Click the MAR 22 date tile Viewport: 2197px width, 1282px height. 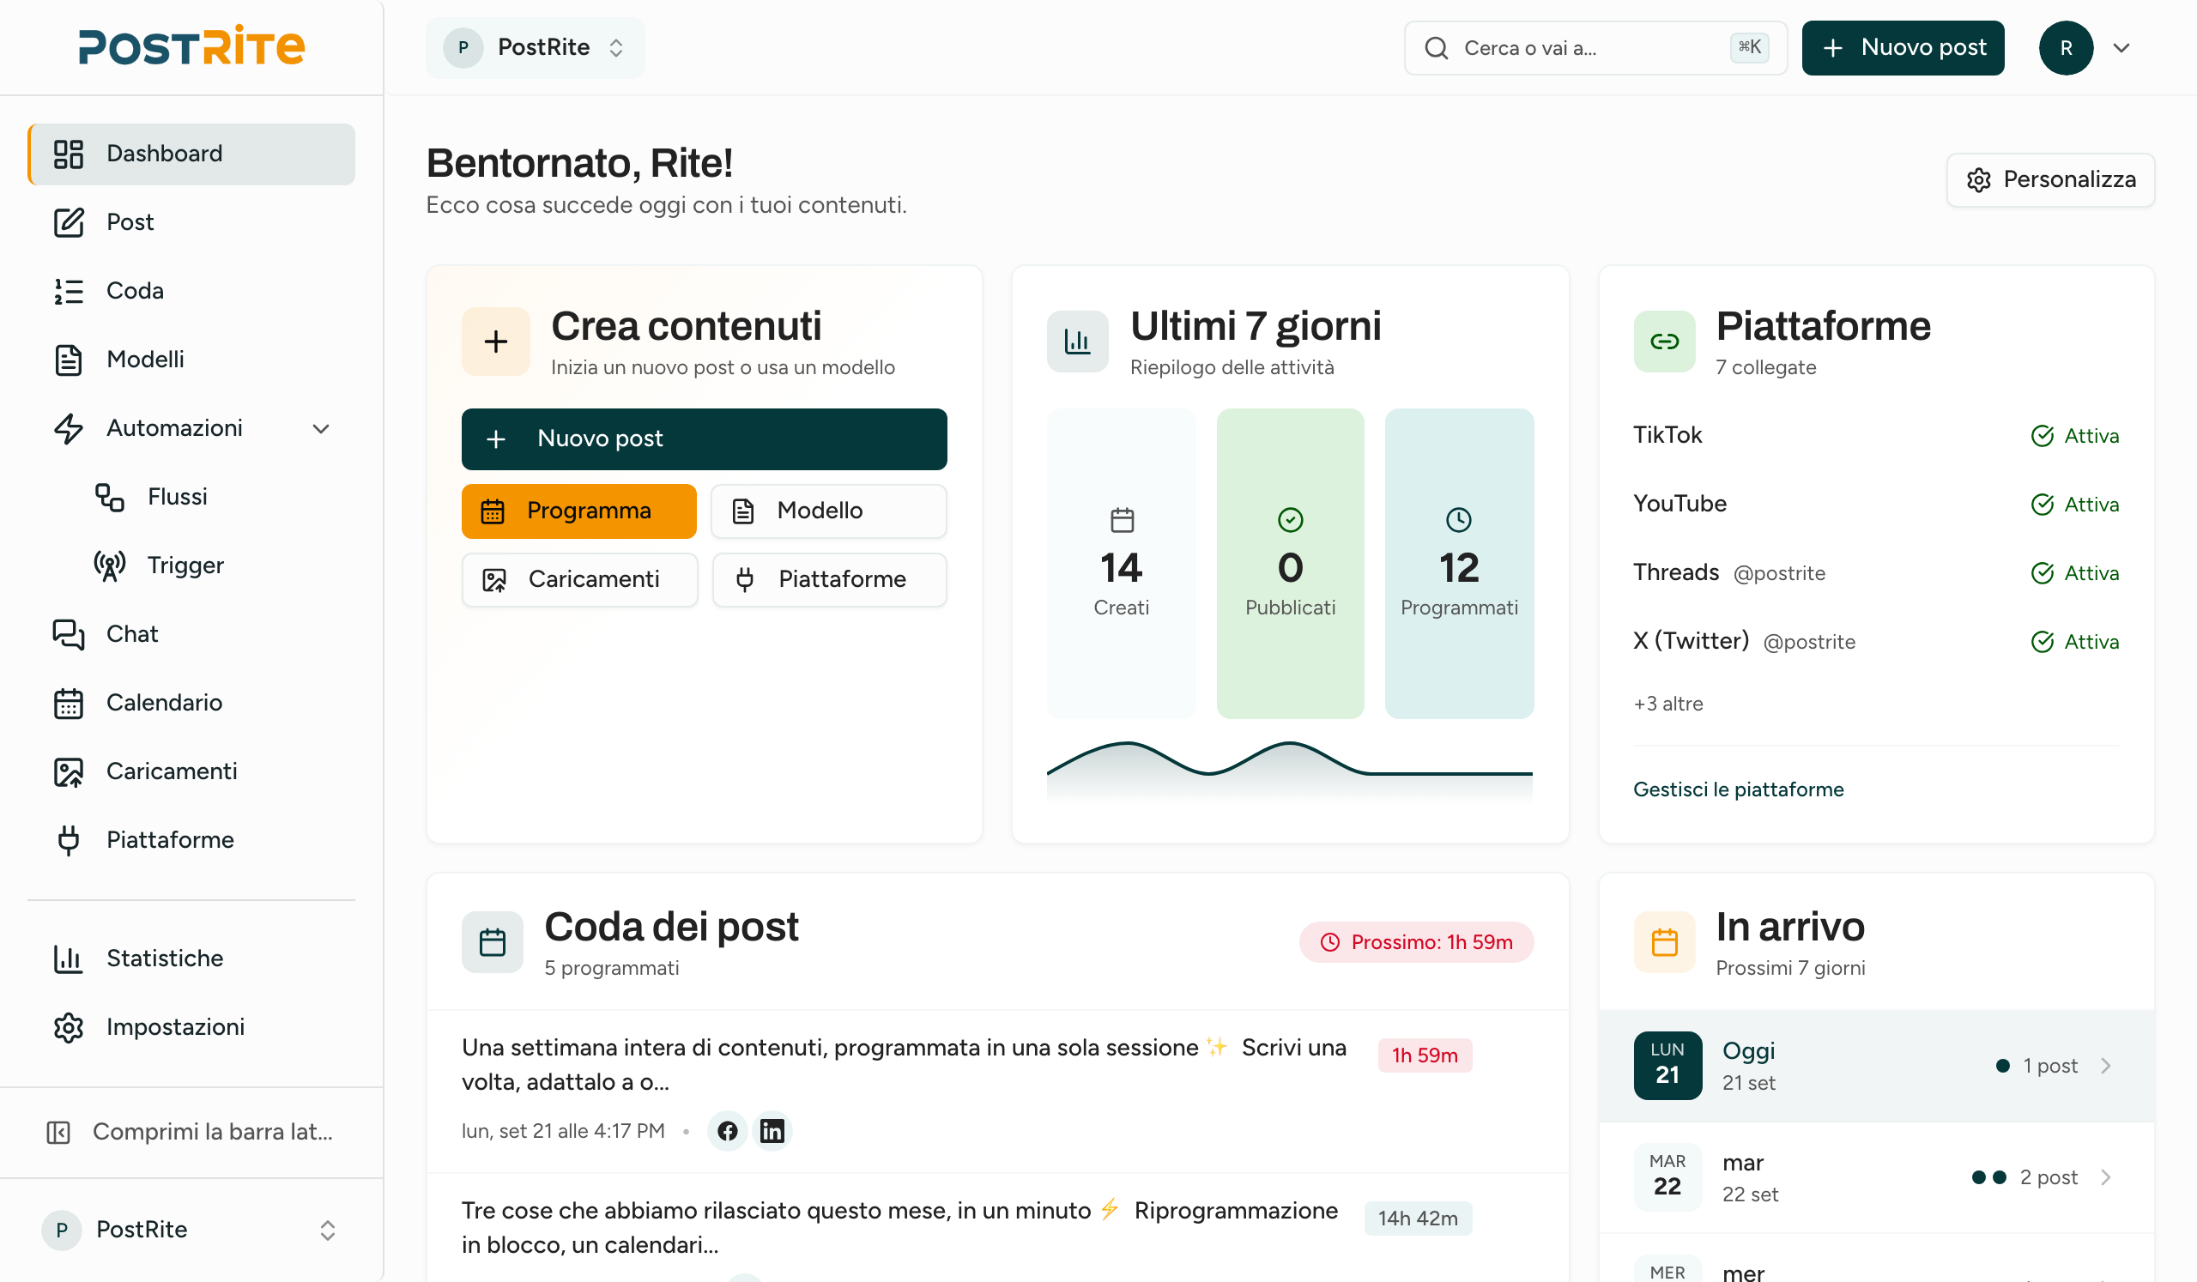coord(1667,1178)
